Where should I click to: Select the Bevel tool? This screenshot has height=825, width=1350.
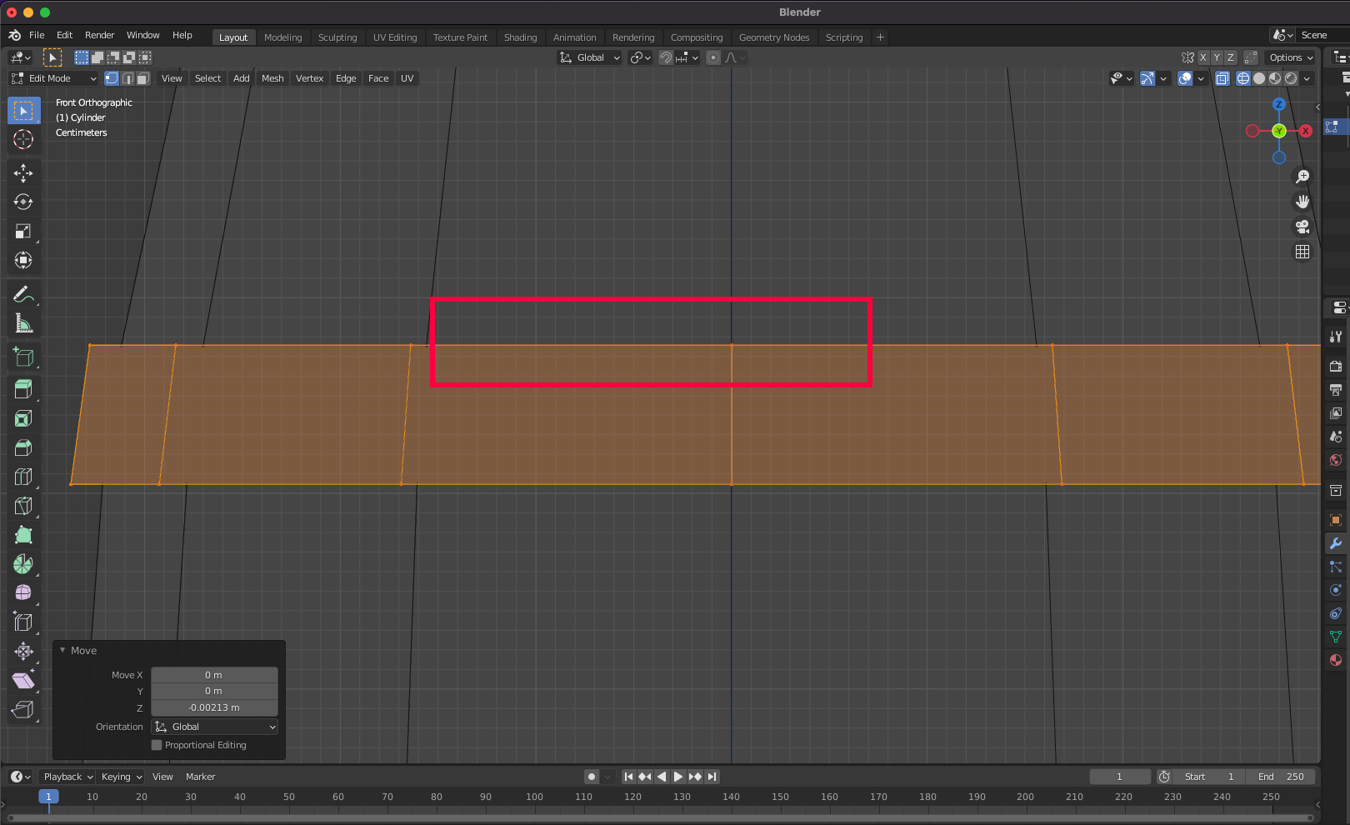point(23,447)
